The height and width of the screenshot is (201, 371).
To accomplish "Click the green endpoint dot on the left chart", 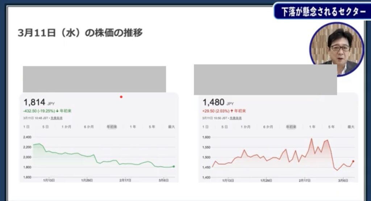I will [174, 166].
